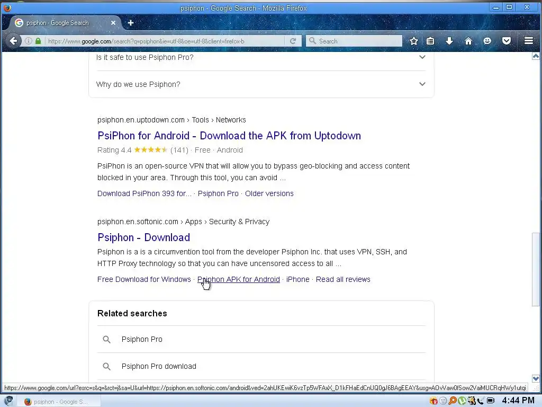
Task: Click the 4:44 PM clock
Action: (518, 401)
